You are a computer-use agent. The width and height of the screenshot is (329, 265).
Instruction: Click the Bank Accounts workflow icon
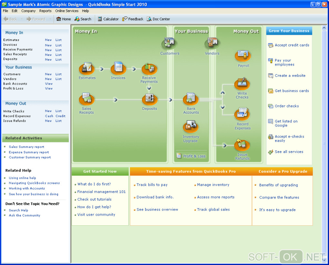click(191, 99)
